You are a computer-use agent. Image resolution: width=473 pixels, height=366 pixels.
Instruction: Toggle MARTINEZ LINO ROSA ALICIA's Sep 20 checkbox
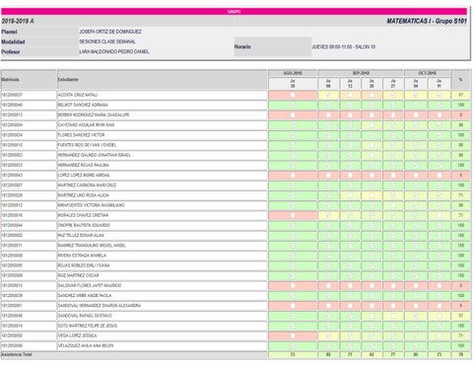coord(372,195)
